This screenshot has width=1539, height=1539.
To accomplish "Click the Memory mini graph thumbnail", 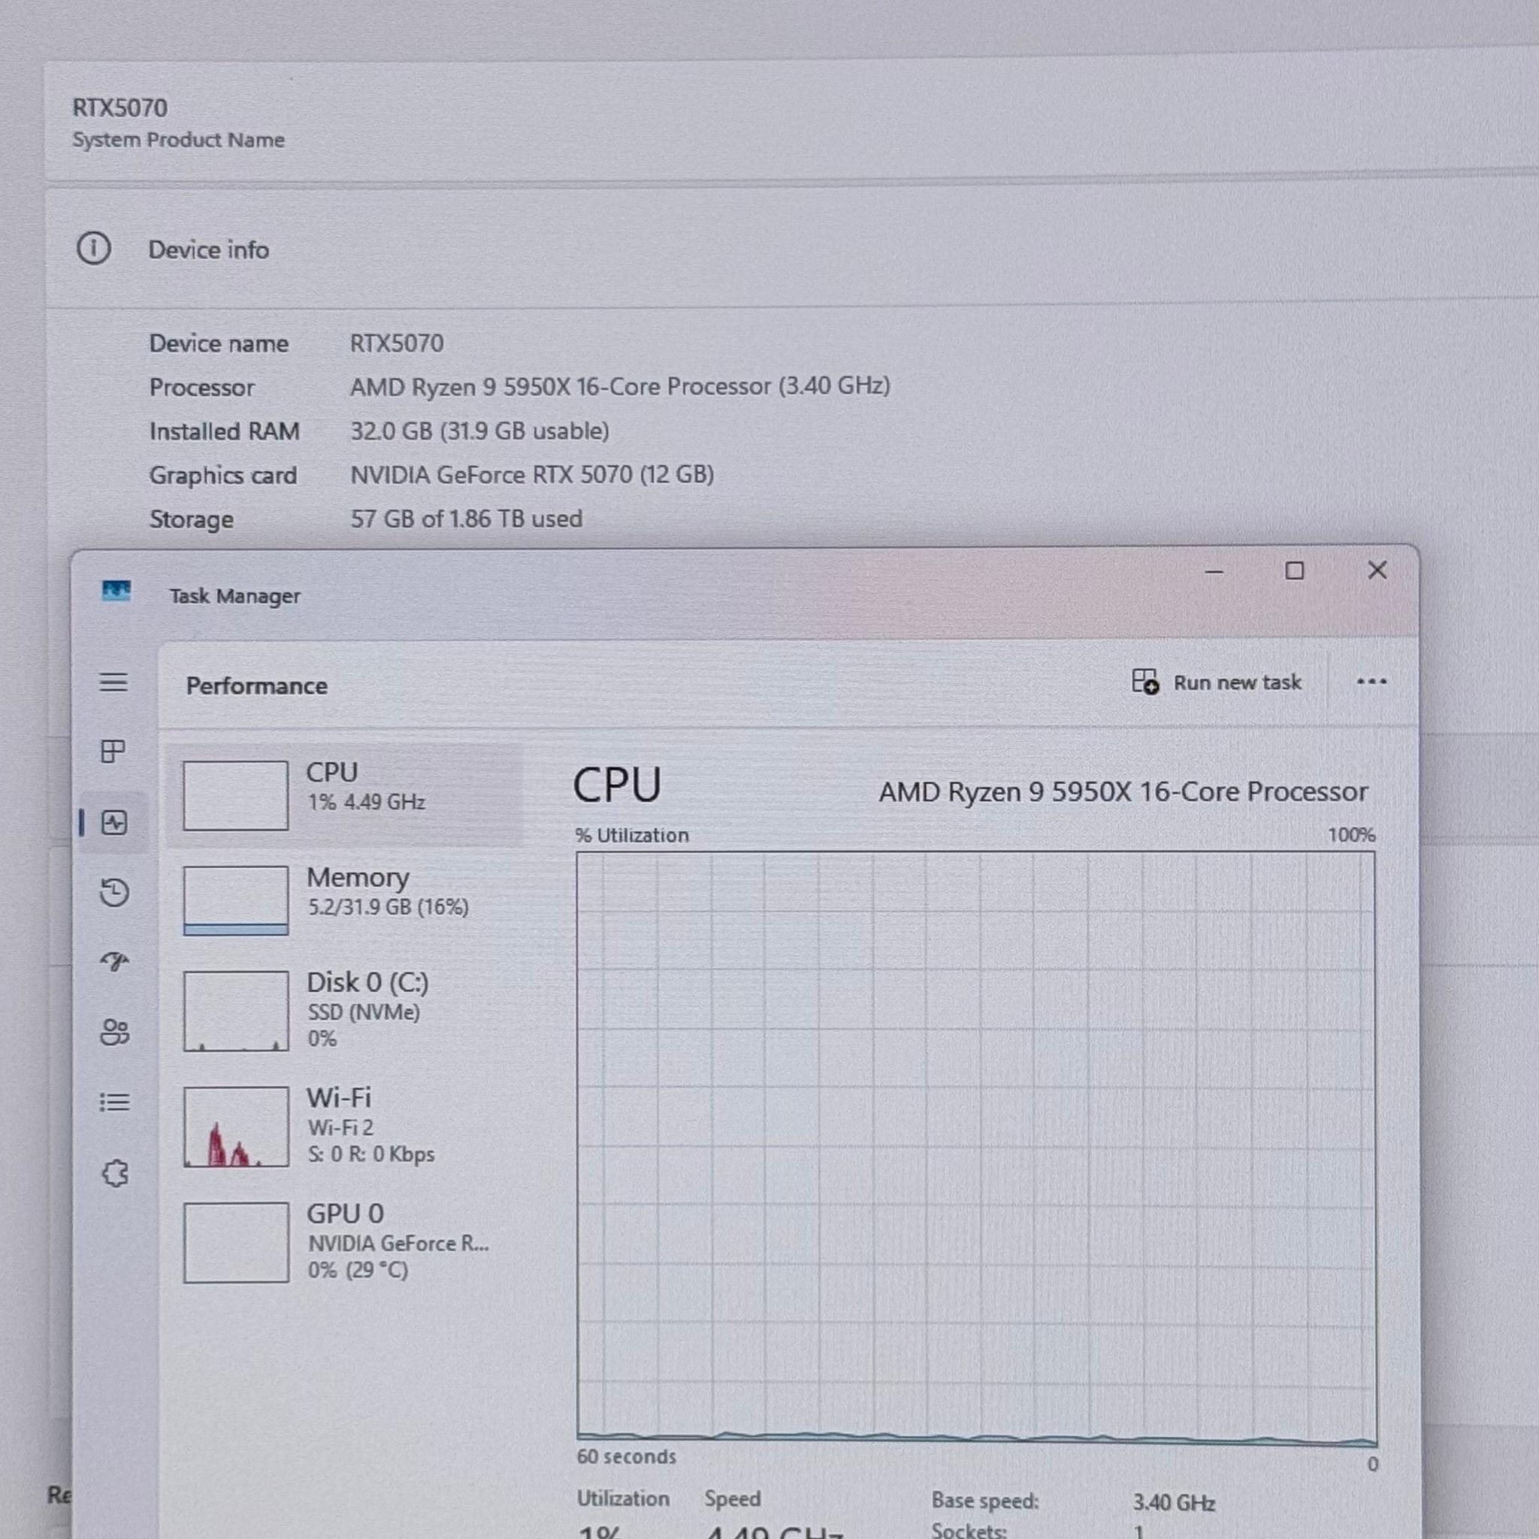I will 236,900.
